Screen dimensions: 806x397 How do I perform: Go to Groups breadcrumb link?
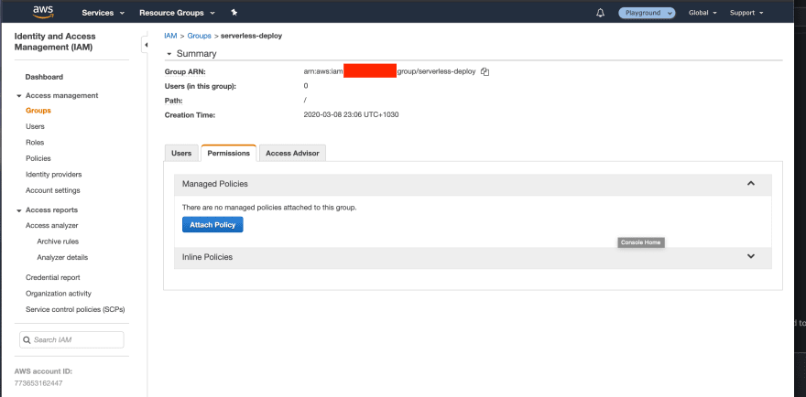[200, 36]
